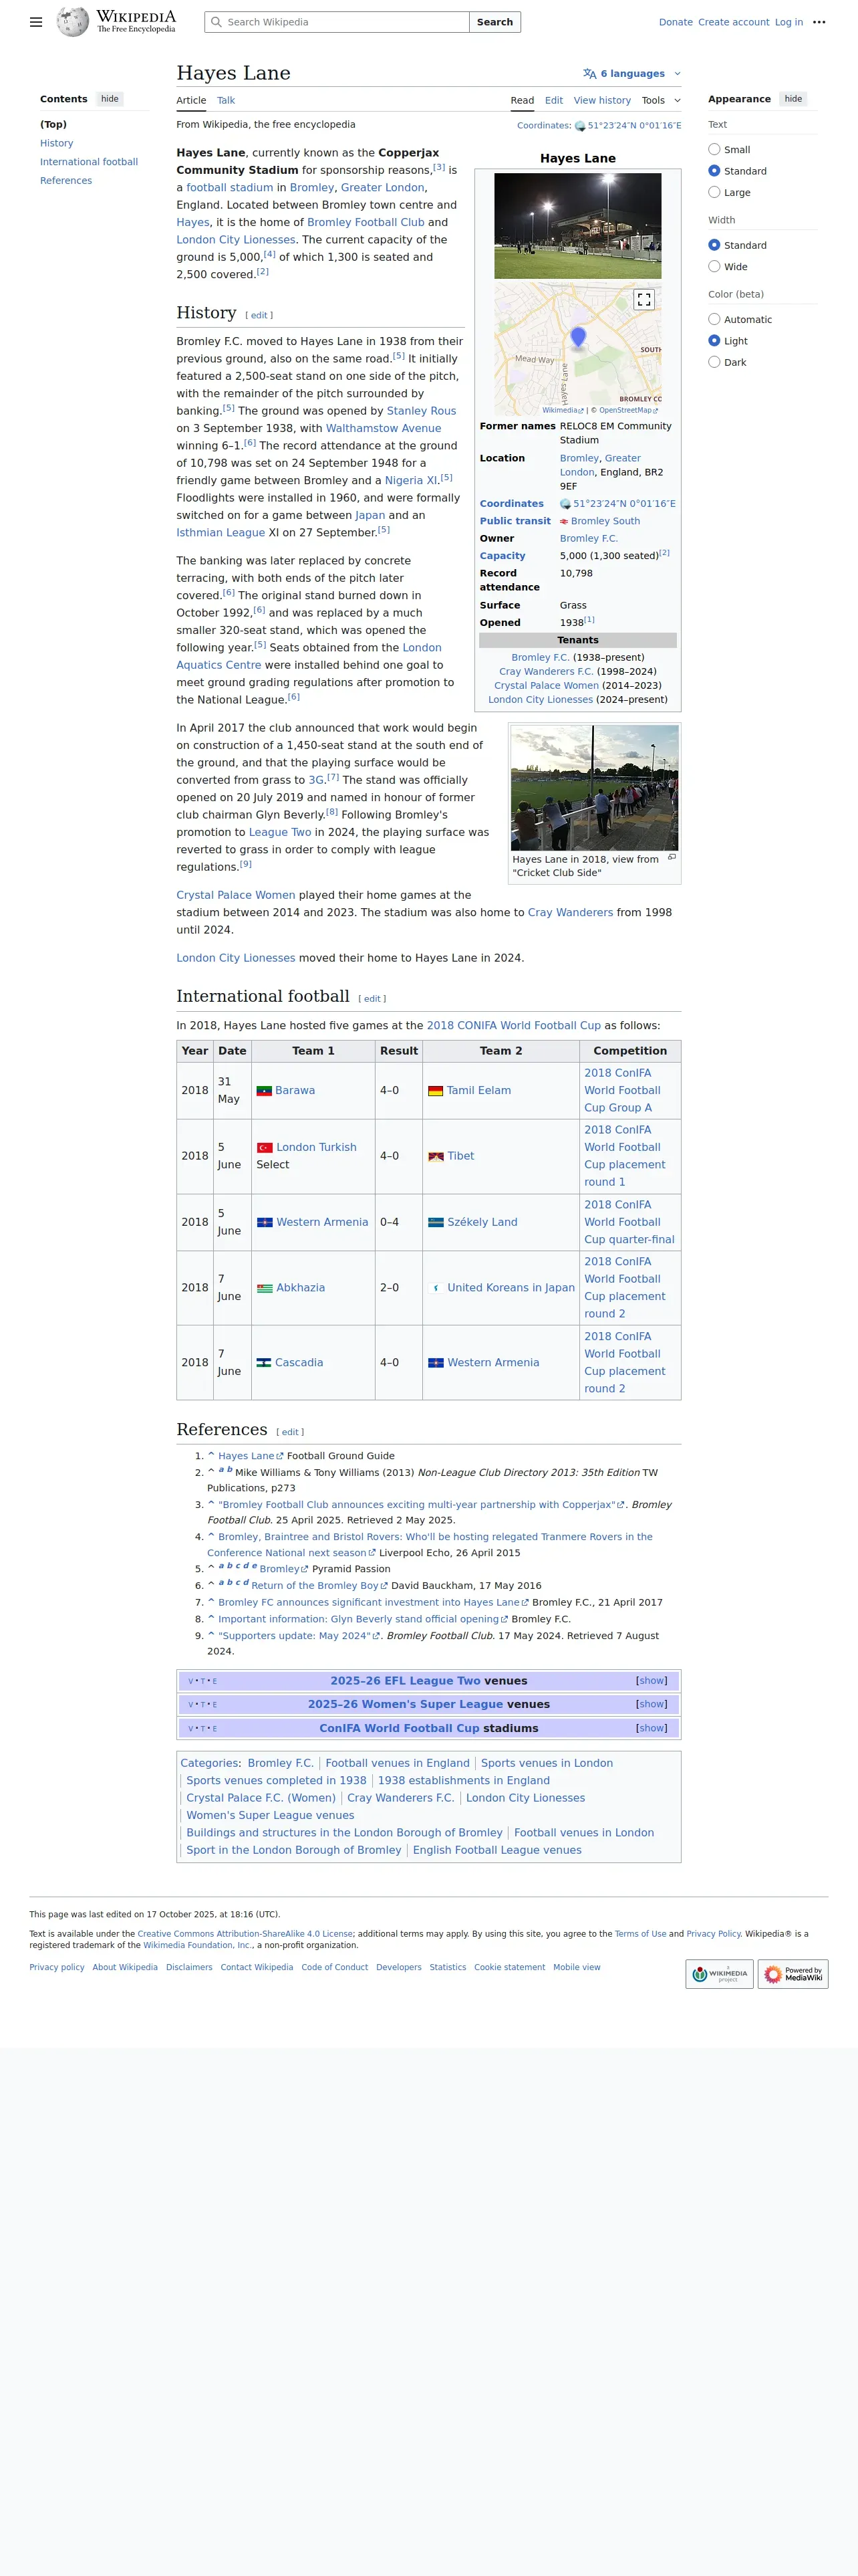Click the enlarge icon on 2018 photo caption

click(672, 857)
